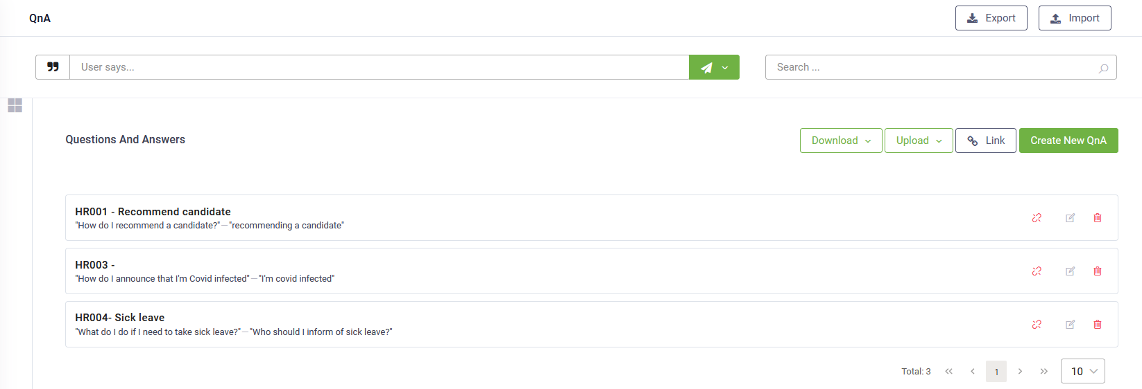This screenshot has width=1142, height=389.
Task: Open the HR004- Sick leave item
Action: click(x=120, y=318)
